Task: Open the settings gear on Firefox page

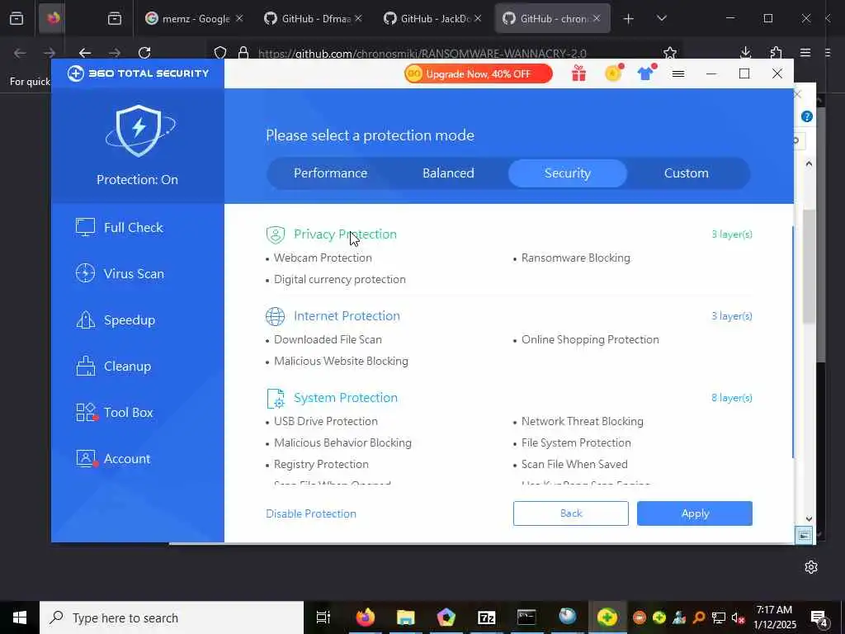Action: coord(811,567)
